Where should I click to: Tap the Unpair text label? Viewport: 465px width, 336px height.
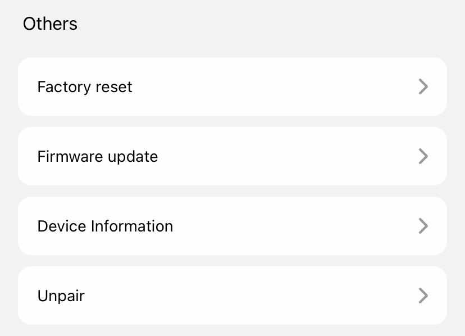coord(61,296)
